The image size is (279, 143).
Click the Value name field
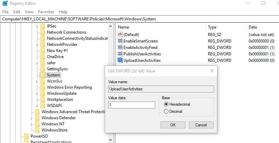pyautogui.click(x=161, y=89)
